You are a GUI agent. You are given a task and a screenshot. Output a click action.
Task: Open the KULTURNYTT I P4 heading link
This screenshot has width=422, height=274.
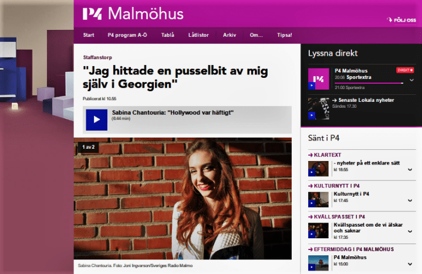[334, 186]
